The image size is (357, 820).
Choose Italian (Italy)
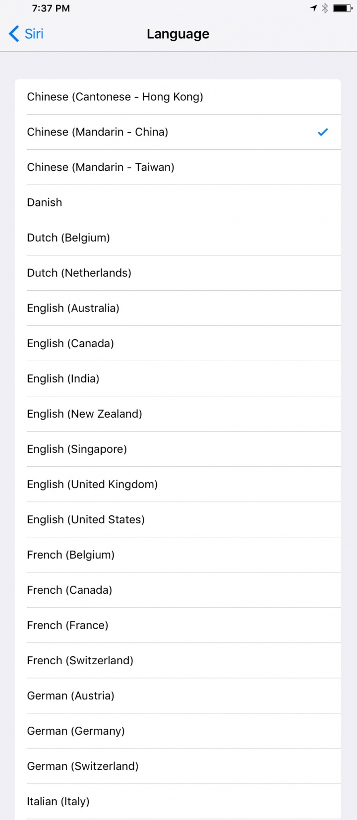pyautogui.click(x=178, y=801)
